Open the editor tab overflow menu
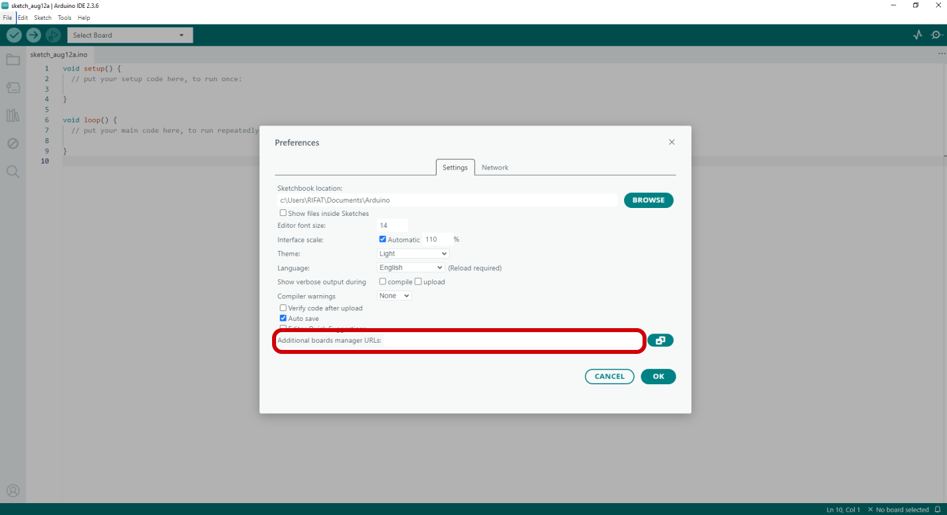The height and width of the screenshot is (515, 947). tap(942, 54)
